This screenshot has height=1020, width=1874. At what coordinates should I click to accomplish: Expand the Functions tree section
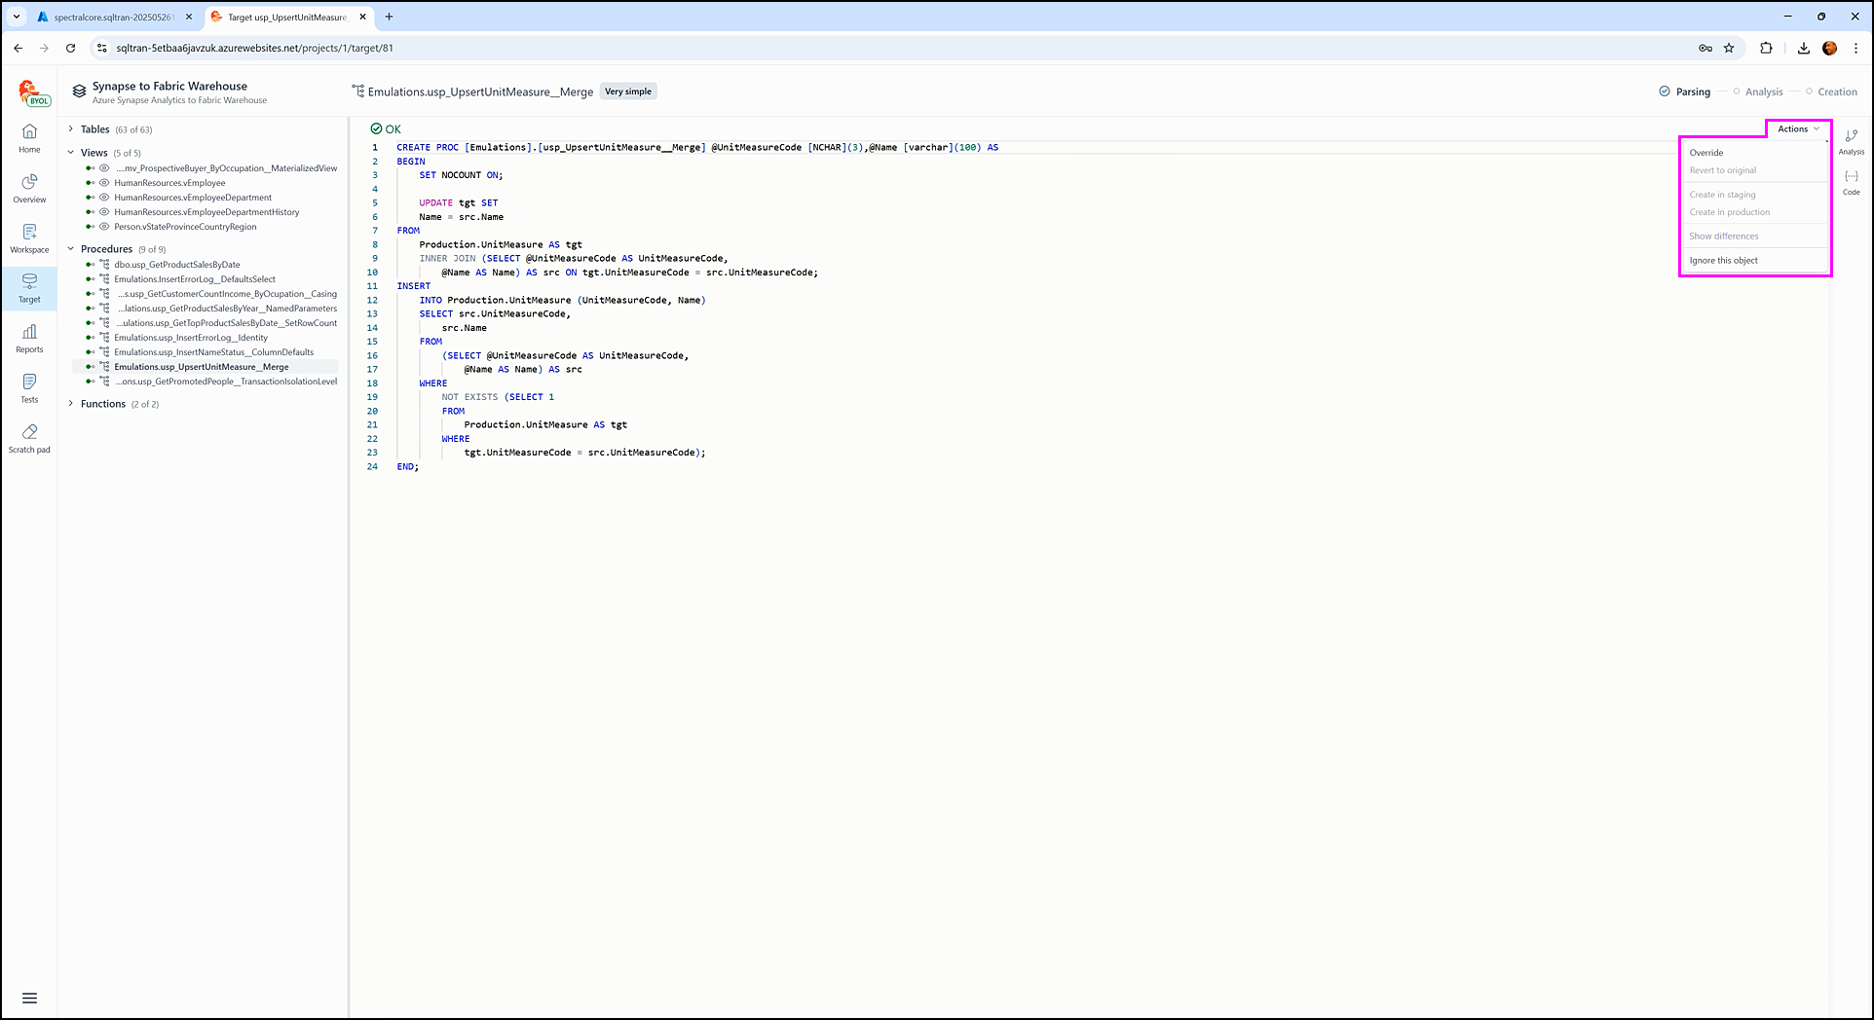71,404
